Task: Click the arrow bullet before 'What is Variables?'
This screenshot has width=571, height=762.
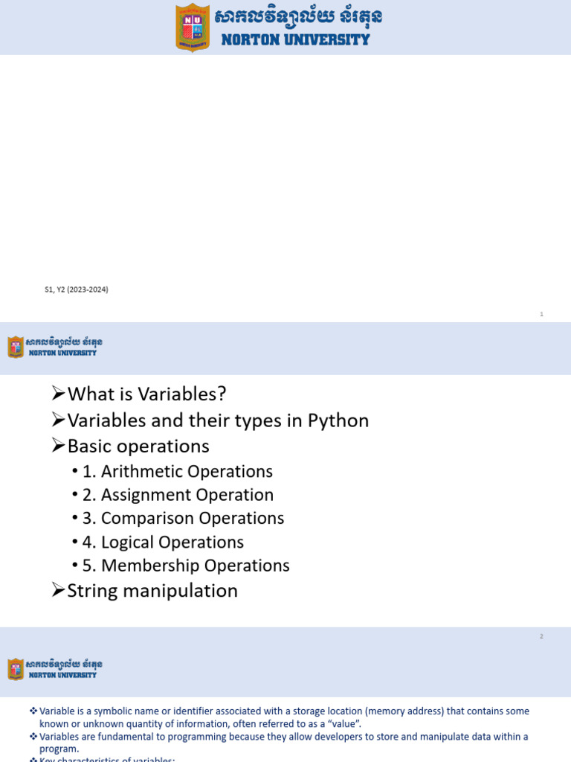Action: [58, 393]
